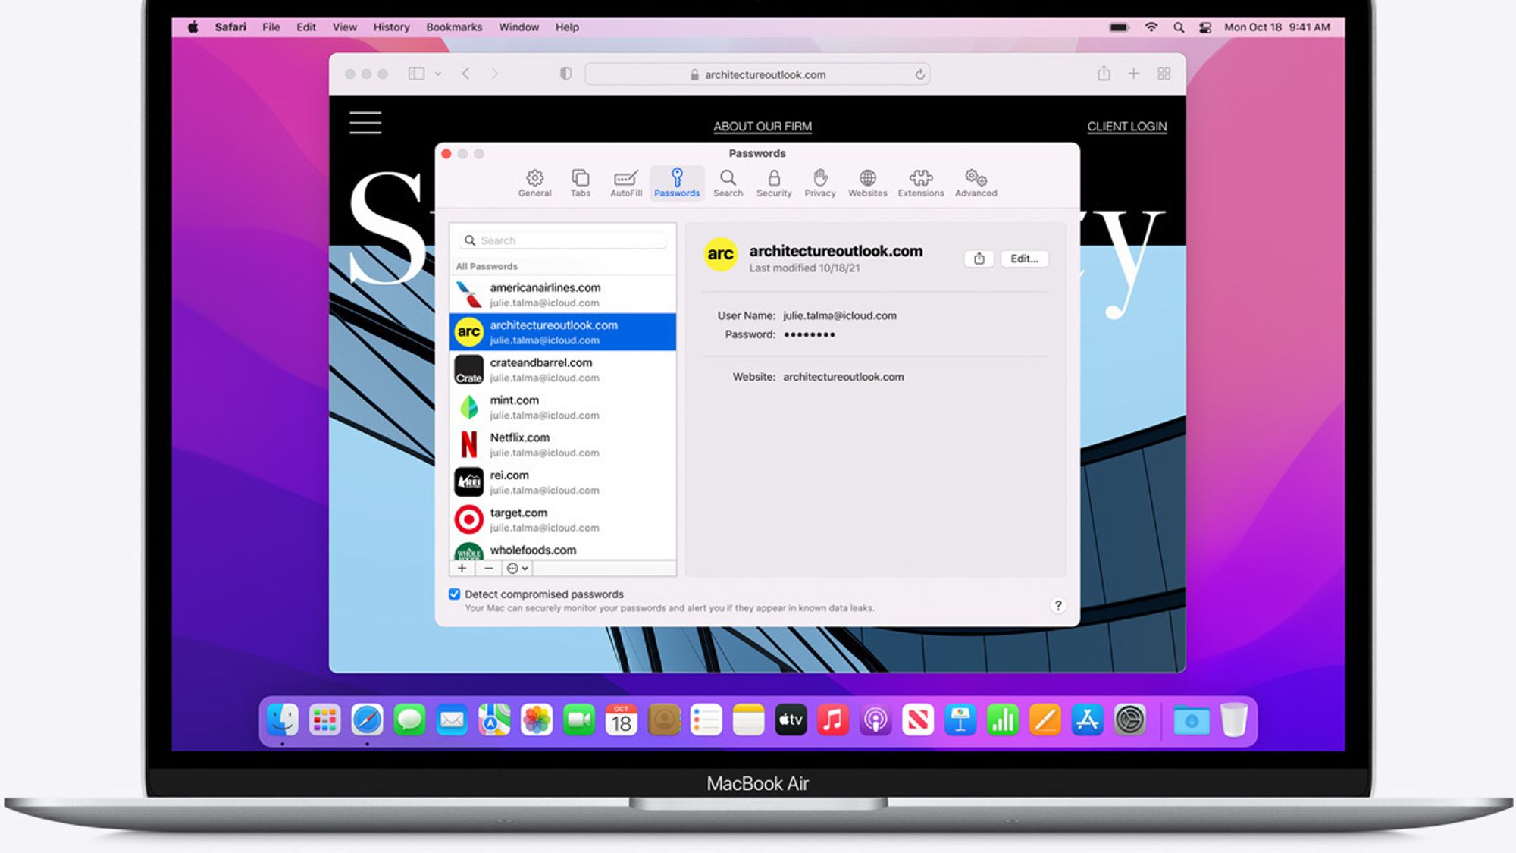Open help with question mark button

click(1058, 605)
